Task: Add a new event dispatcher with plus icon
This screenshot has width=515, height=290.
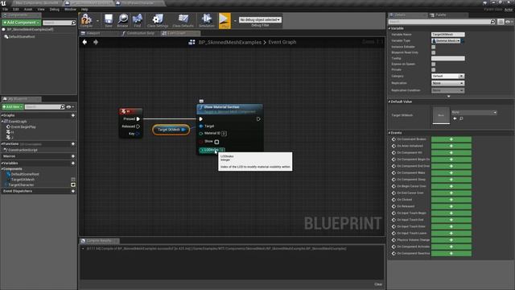Action: click(73, 191)
